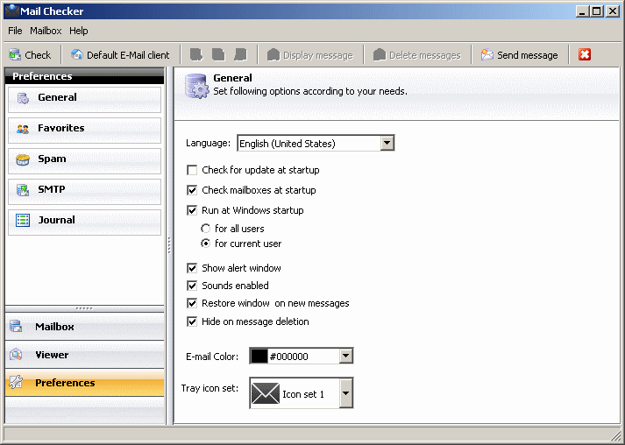Click the Mail Checker title bar icon
Screen dimensions: 625x445
point(11,11)
